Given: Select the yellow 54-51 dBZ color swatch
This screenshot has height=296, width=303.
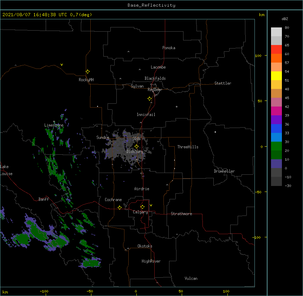Looking at the screenshot, I should tap(276, 76).
